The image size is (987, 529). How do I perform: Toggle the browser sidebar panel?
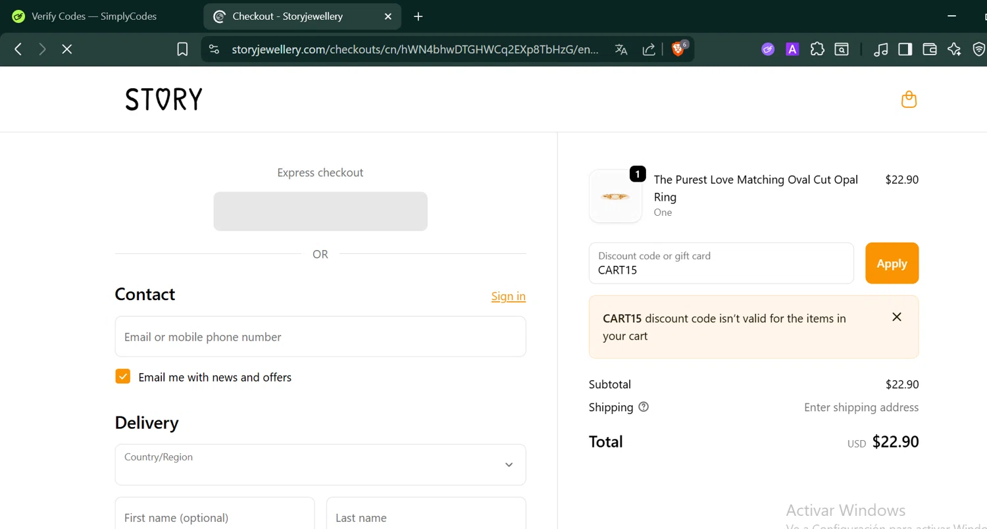(x=905, y=49)
